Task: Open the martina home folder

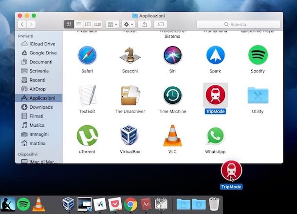Action: tap(38, 143)
